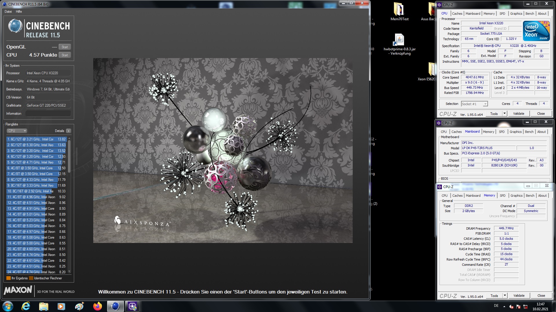Image resolution: width=556 pixels, height=312 pixels.
Task: Click the CPU-Z Mainboard window title icon
Action: pyautogui.click(x=439, y=123)
